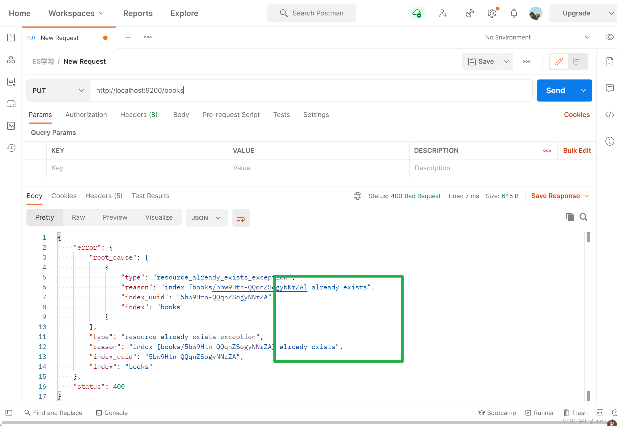Search within the response body
617x426 pixels.
click(583, 217)
